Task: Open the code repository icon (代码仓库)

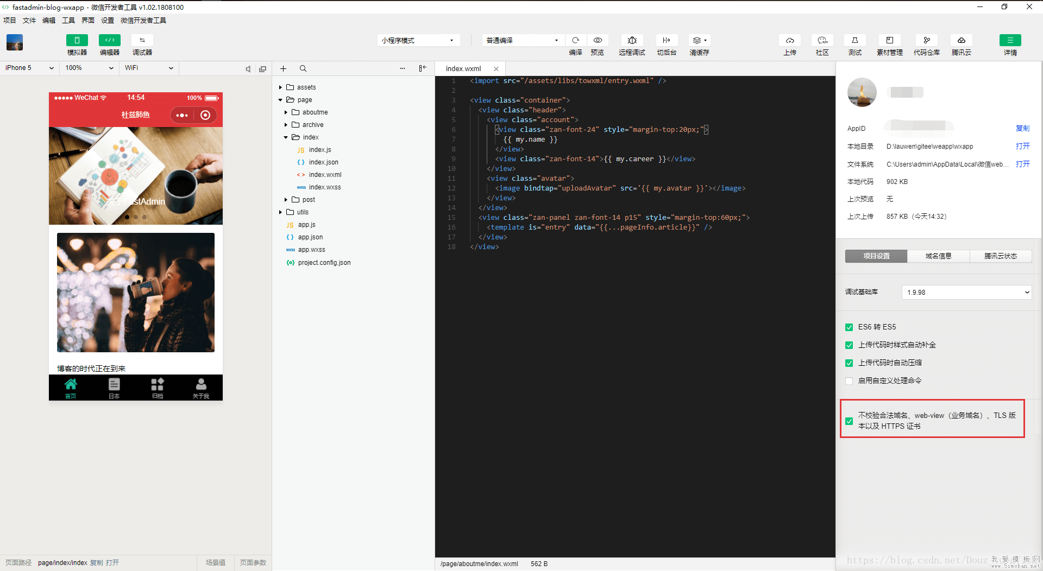Action: pos(926,41)
